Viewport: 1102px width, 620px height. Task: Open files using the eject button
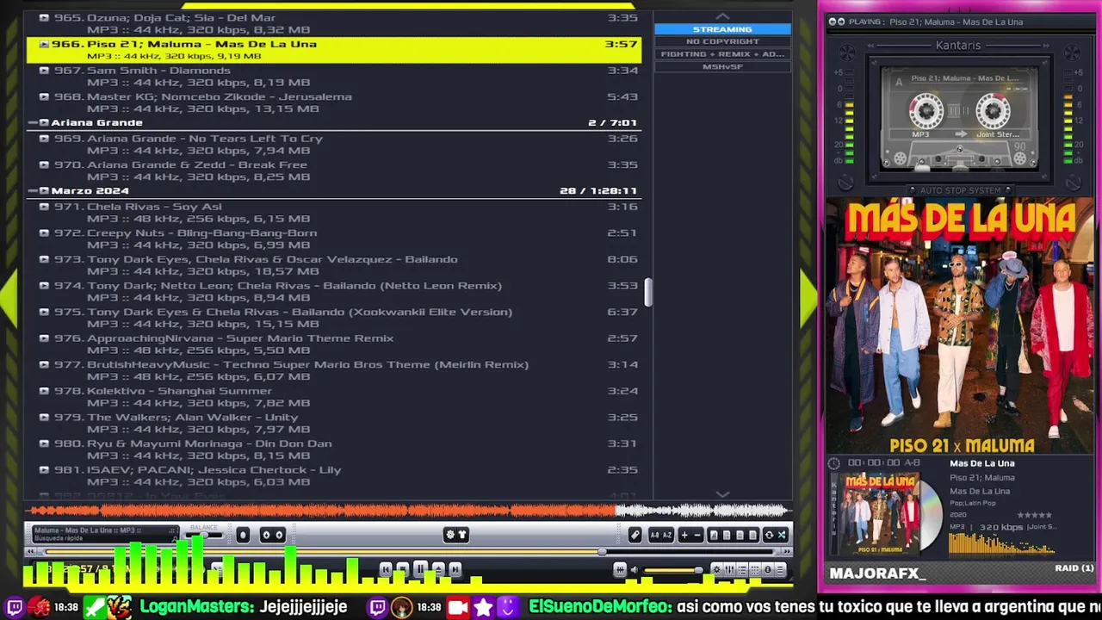pos(438,569)
